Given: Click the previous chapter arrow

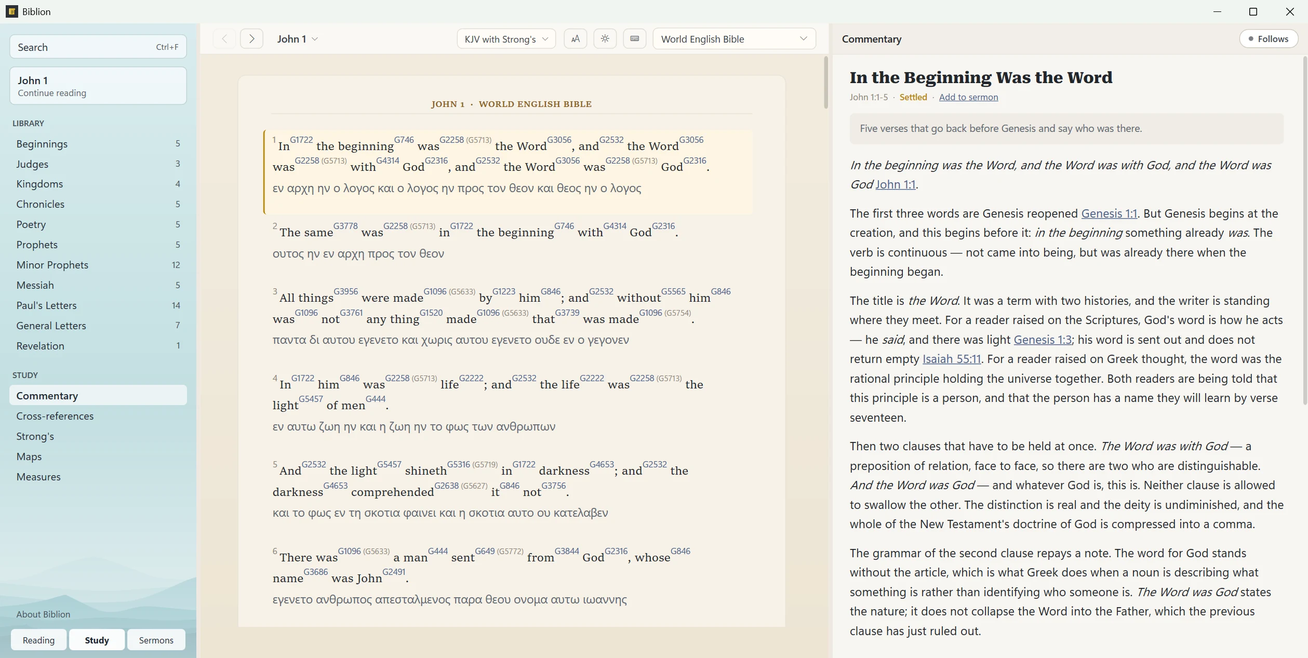Looking at the screenshot, I should click(x=224, y=39).
